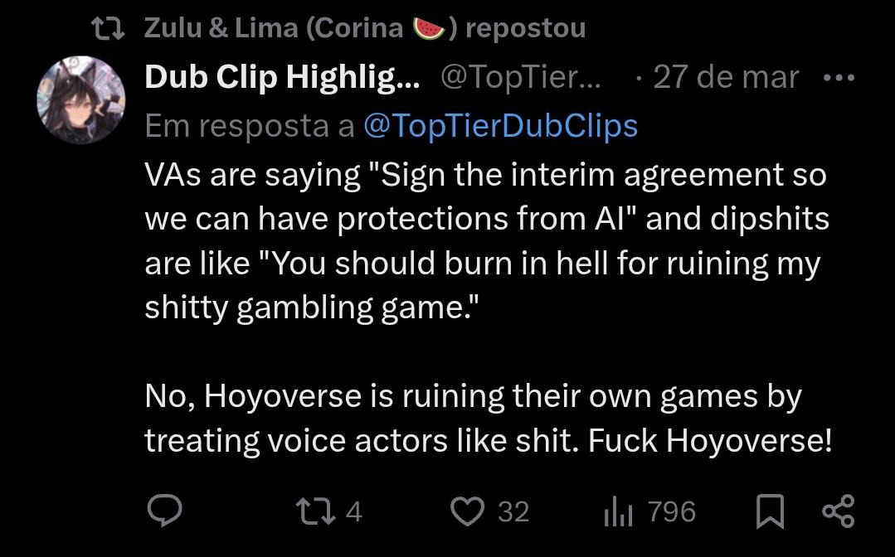The image size is (895, 557).
Task: Open the Dub Clip Highlights profile avatar
Action: (81, 102)
